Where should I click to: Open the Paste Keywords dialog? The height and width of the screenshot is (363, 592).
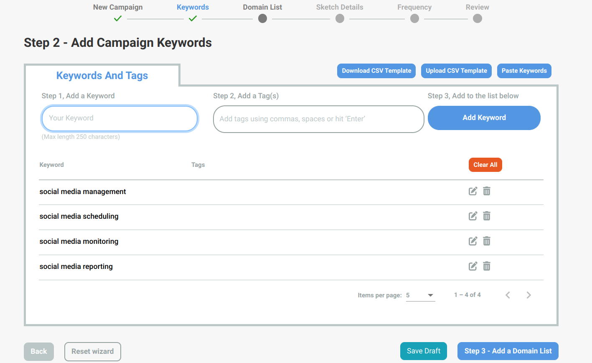524,71
